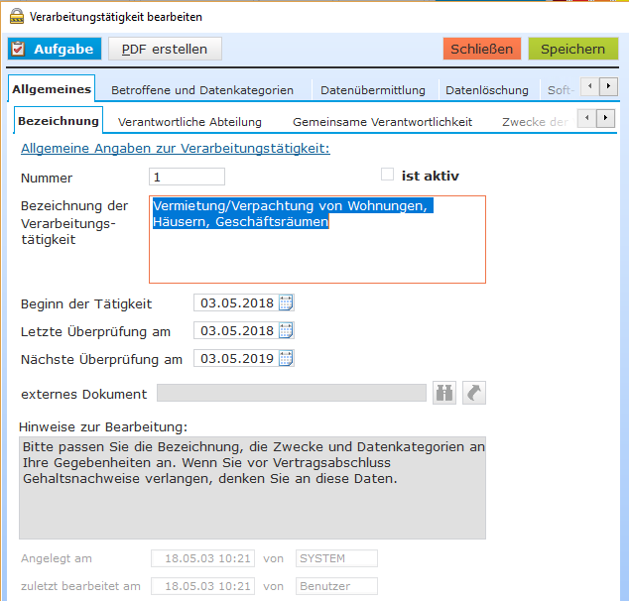Click window title Verarbeitungstätigkeit bearbeiten
The height and width of the screenshot is (601, 630).
(116, 17)
